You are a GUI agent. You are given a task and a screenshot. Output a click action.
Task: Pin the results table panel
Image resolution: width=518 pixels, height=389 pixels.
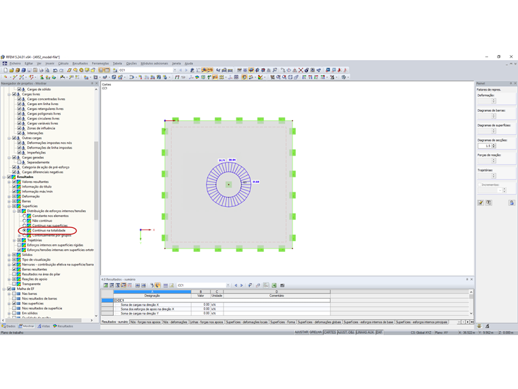[467, 280]
